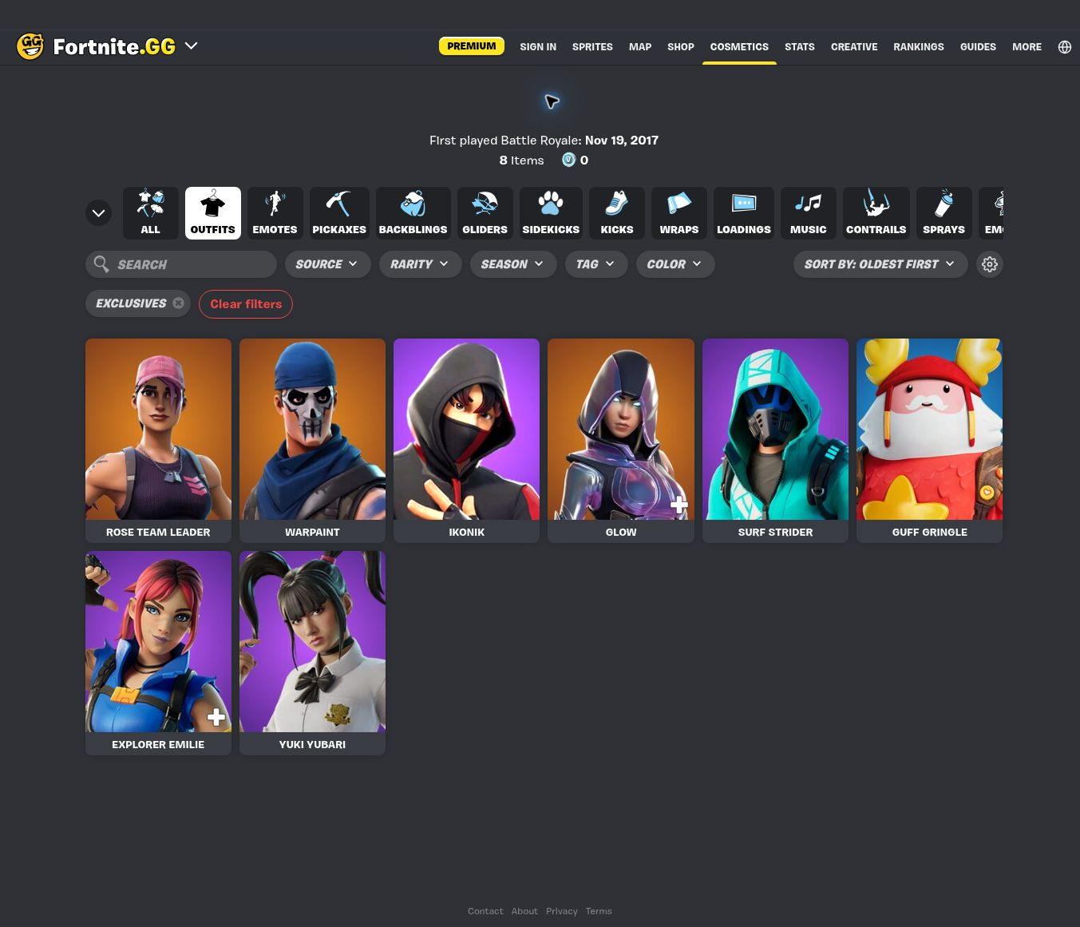
Task: Select the Gliders category icon
Action: click(x=485, y=212)
